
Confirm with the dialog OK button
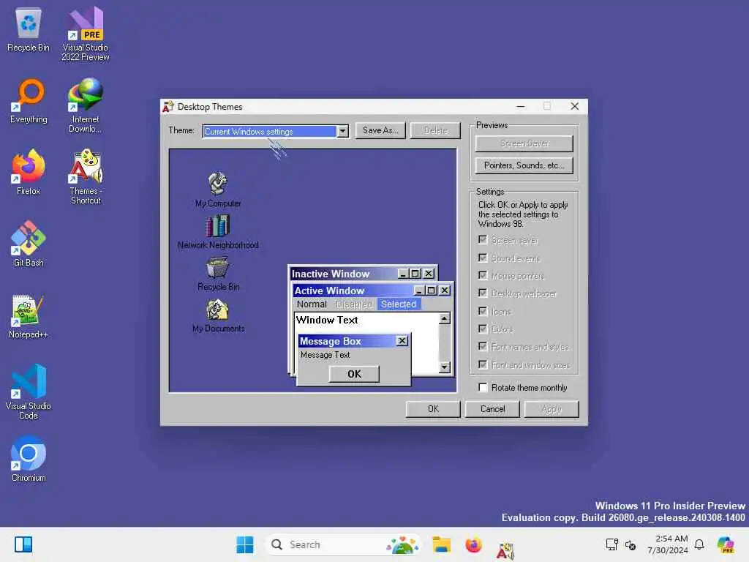pos(433,409)
